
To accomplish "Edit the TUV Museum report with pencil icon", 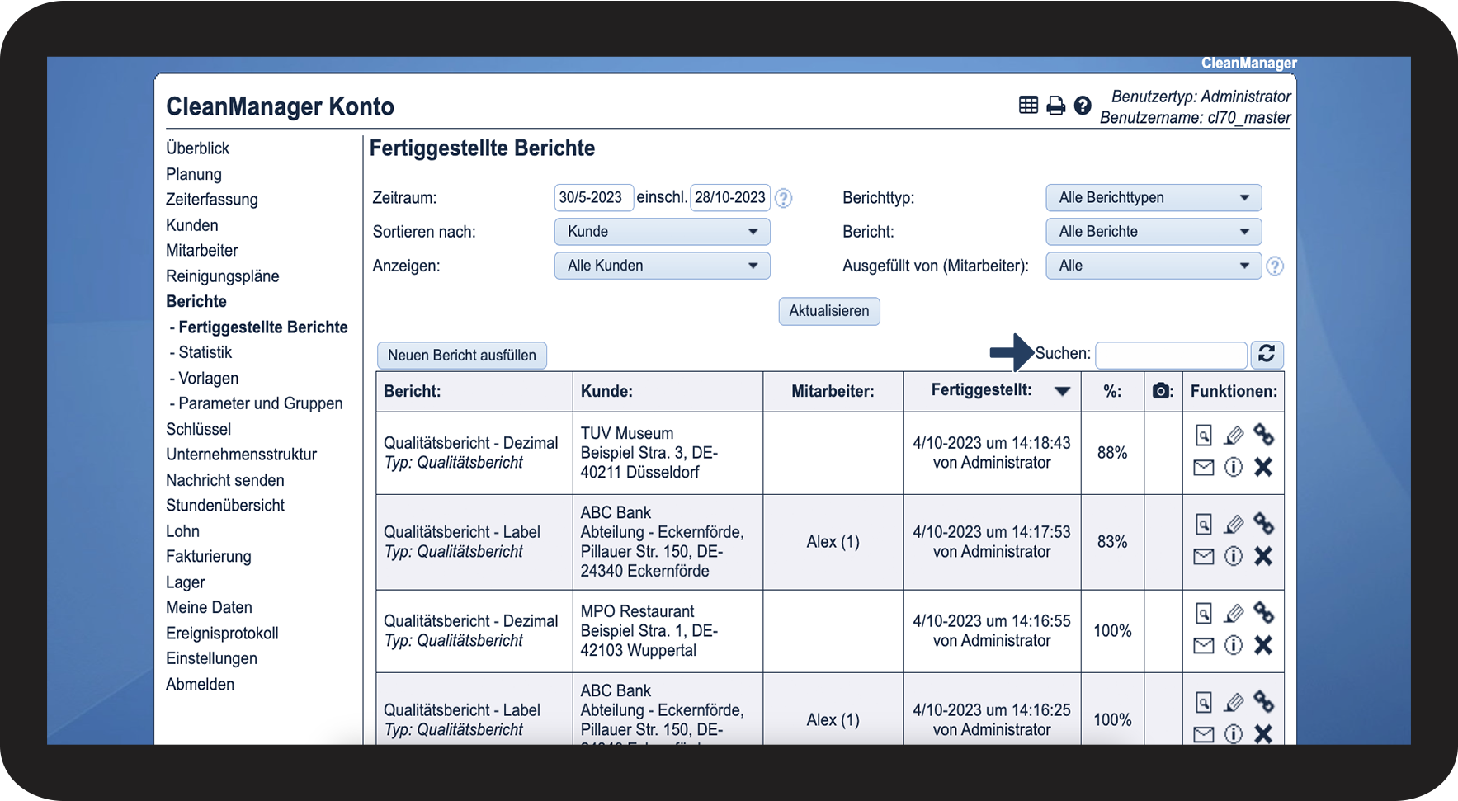I will tap(1234, 435).
